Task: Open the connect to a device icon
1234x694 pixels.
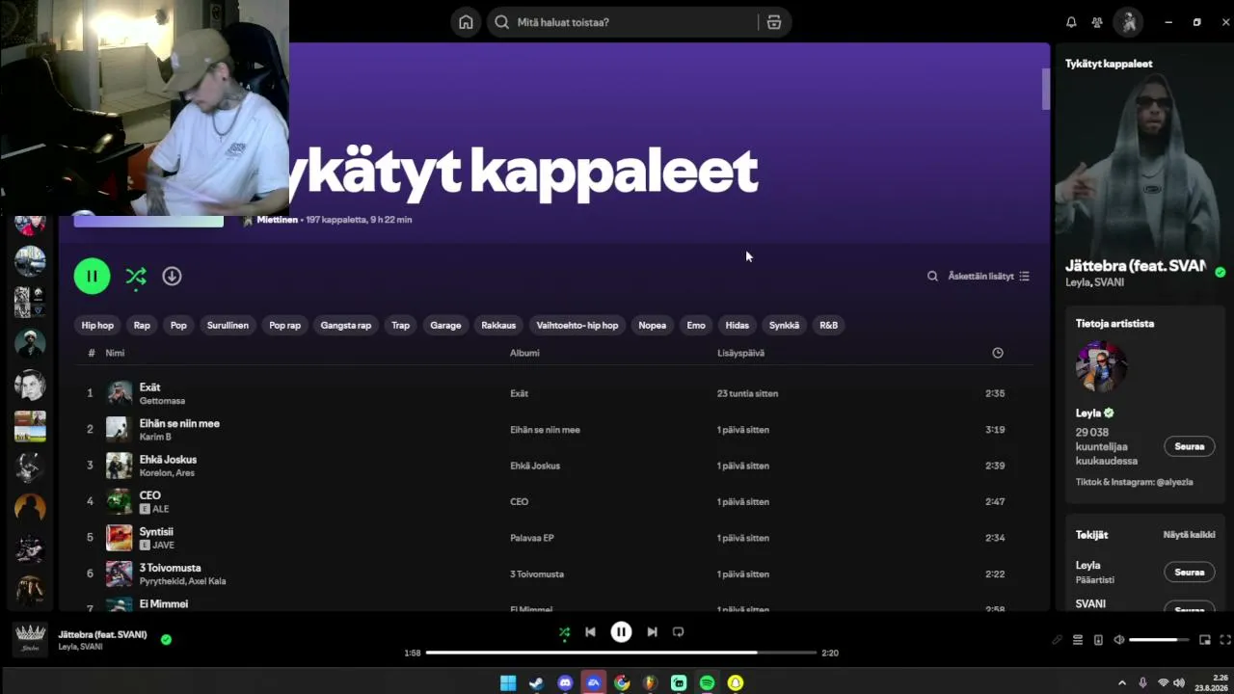Action: point(1098,640)
